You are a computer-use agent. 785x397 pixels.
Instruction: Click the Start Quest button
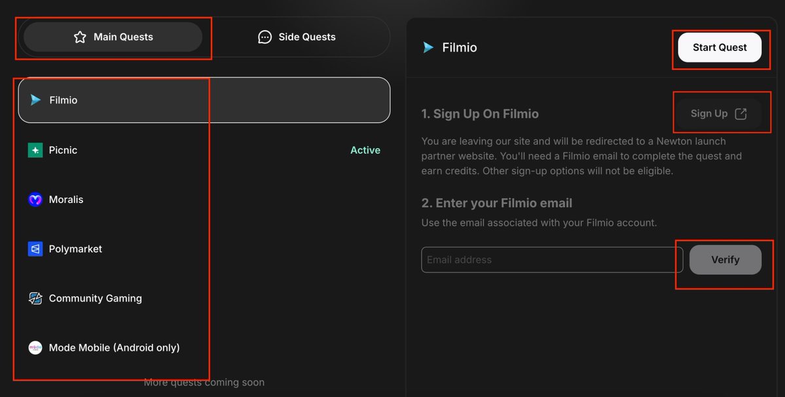(720, 48)
